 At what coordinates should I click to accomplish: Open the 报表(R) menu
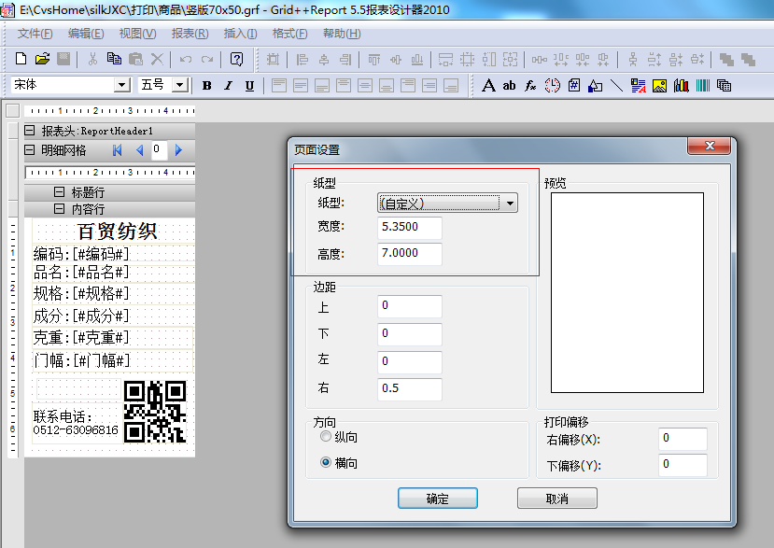point(190,34)
